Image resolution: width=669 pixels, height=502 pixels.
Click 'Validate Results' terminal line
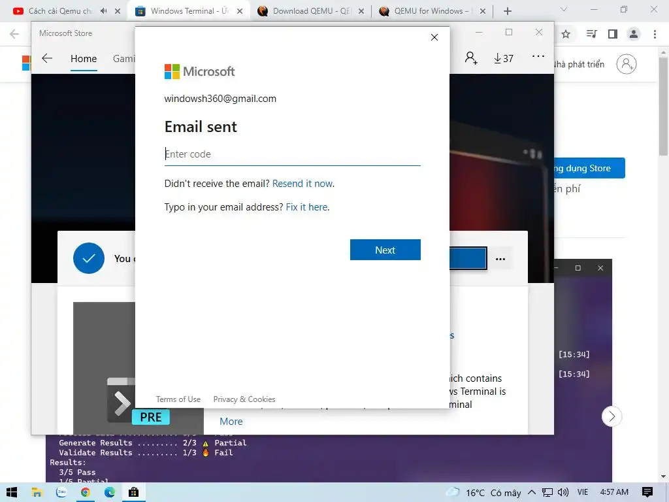(x=146, y=452)
